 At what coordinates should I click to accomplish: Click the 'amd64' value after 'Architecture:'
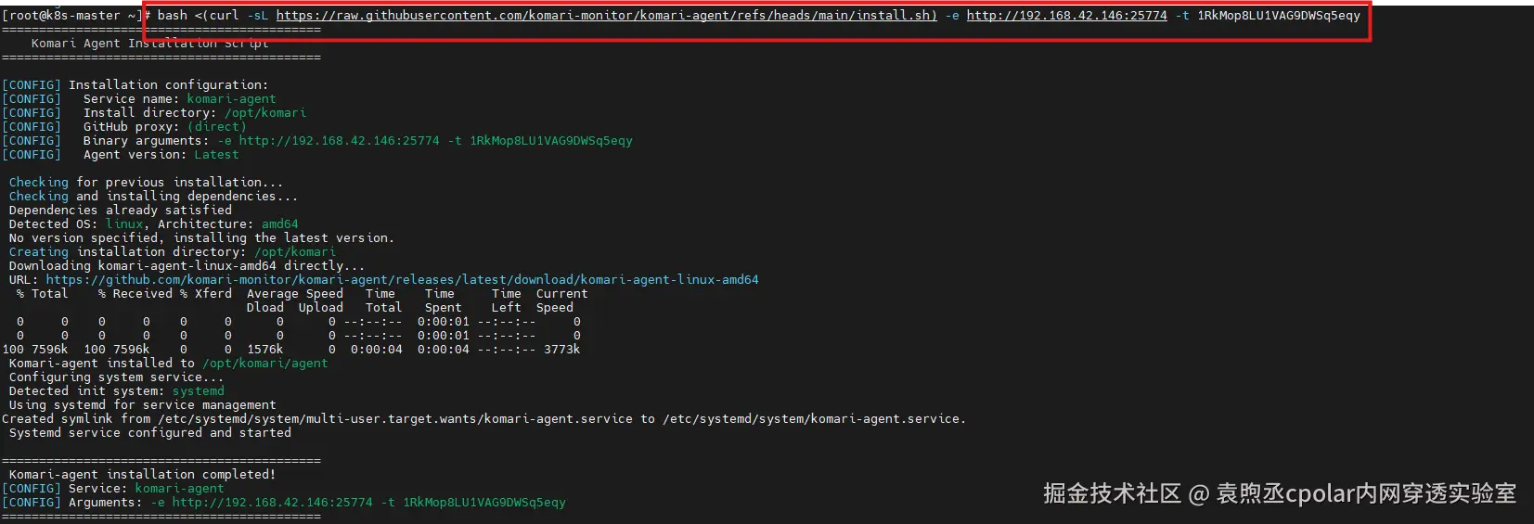pos(279,224)
